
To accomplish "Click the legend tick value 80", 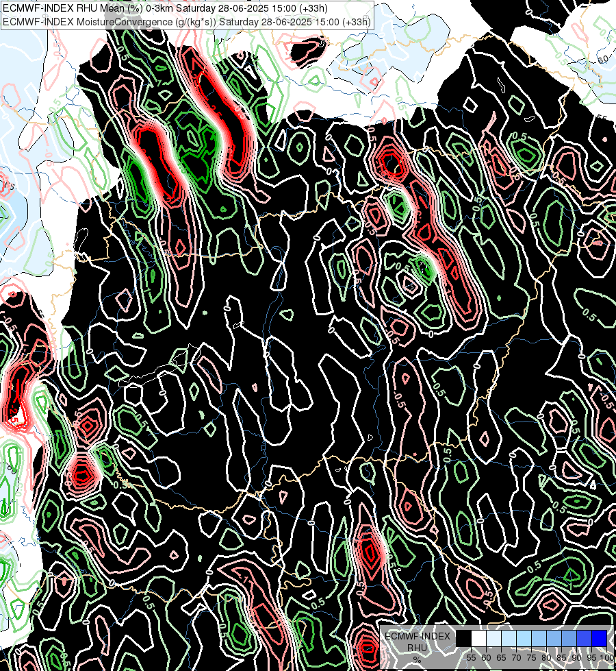I will click(546, 658).
